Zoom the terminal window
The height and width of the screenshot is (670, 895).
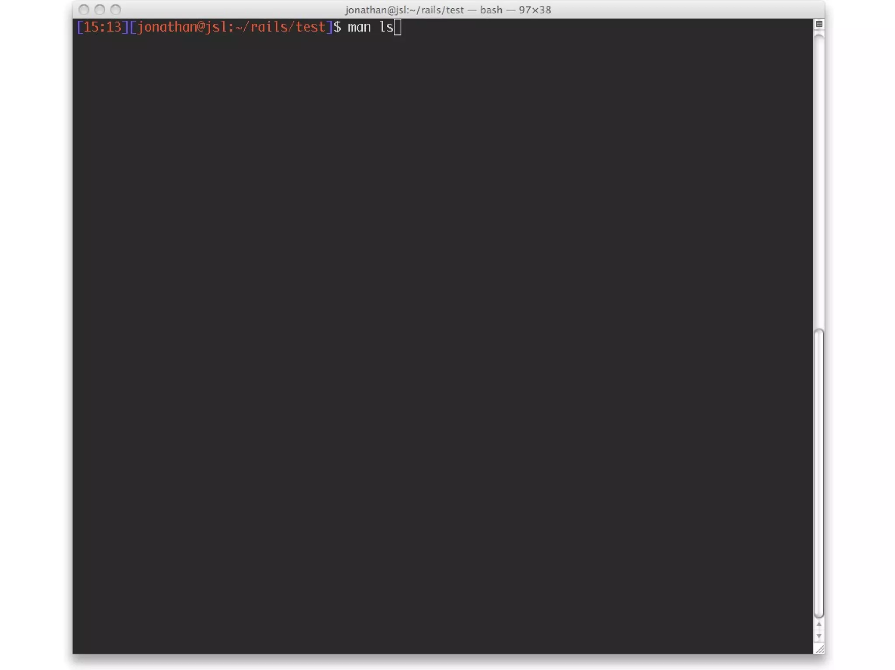(x=115, y=10)
